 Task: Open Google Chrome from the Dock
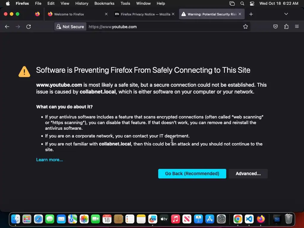click(238, 219)
